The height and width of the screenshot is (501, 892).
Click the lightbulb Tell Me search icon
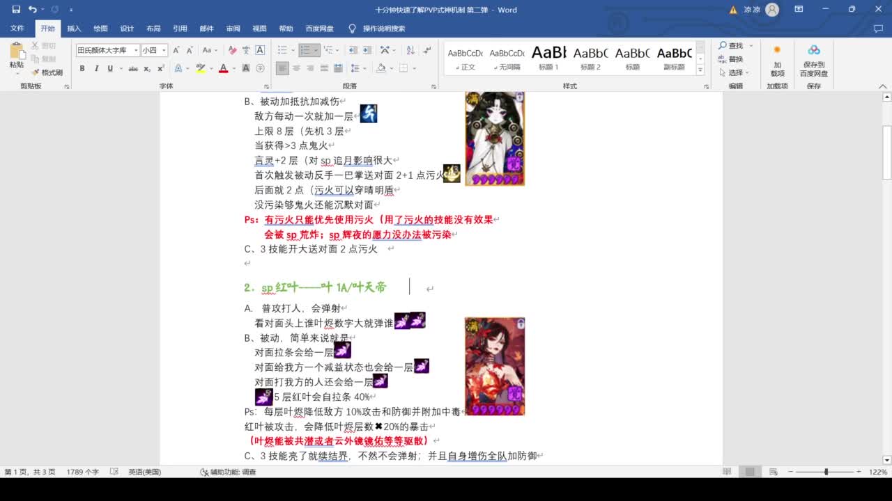point(352,29)
